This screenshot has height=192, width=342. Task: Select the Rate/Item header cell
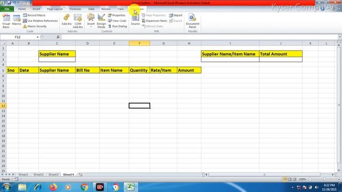164,70
